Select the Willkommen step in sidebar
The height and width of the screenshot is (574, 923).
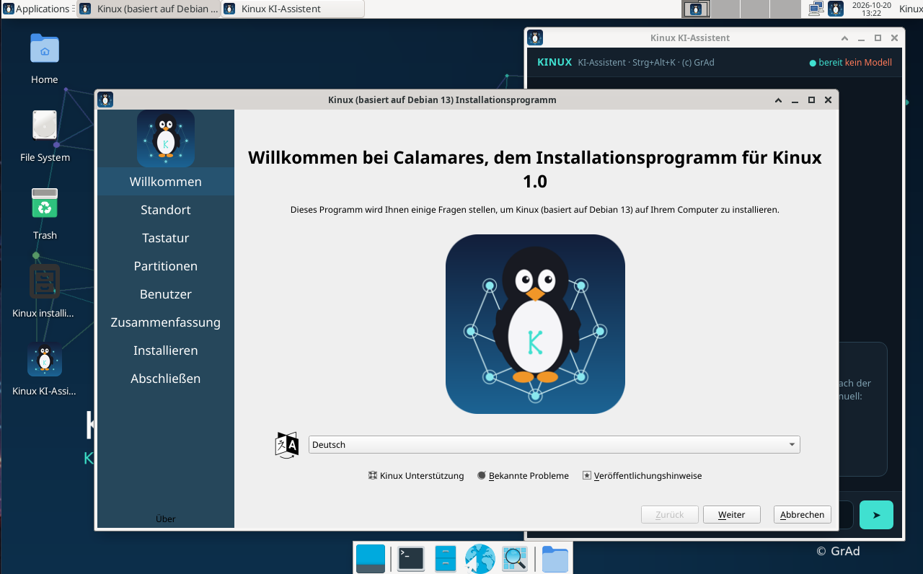[x=166, y=182]
